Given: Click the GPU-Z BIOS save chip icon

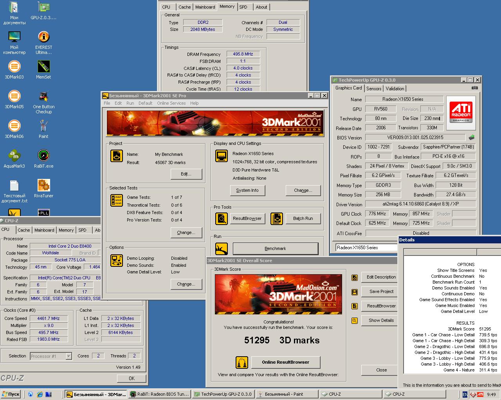Looking at the screenshot, I should (472, 137).
